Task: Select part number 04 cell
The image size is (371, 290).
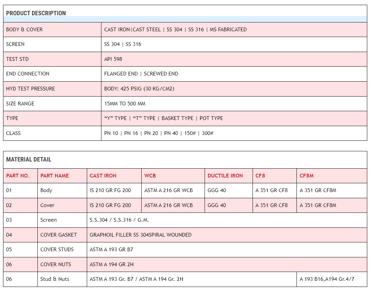Action: tap(20, 235)
